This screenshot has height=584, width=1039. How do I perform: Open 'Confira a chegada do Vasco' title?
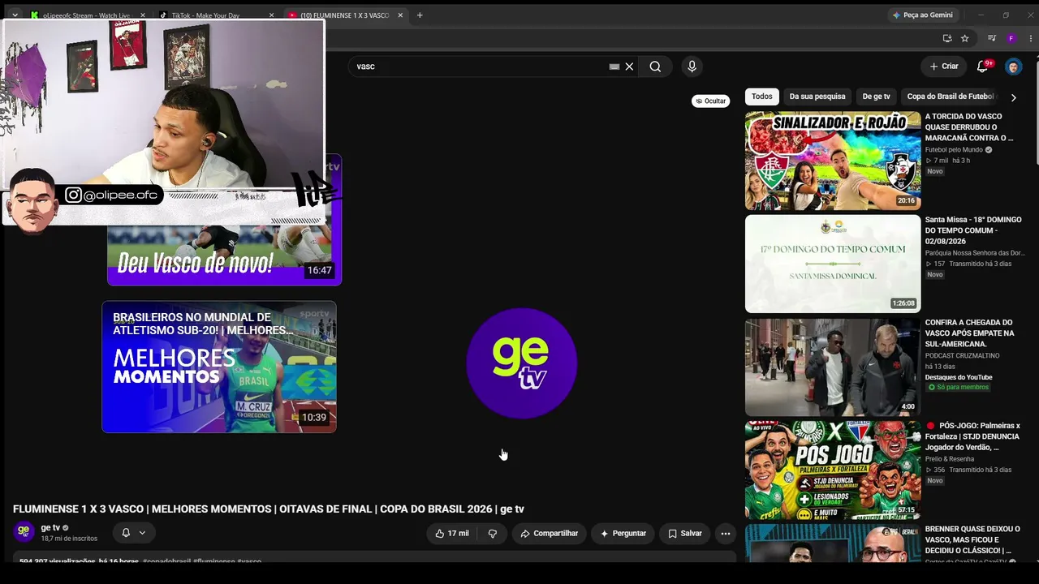click(970, 333)
